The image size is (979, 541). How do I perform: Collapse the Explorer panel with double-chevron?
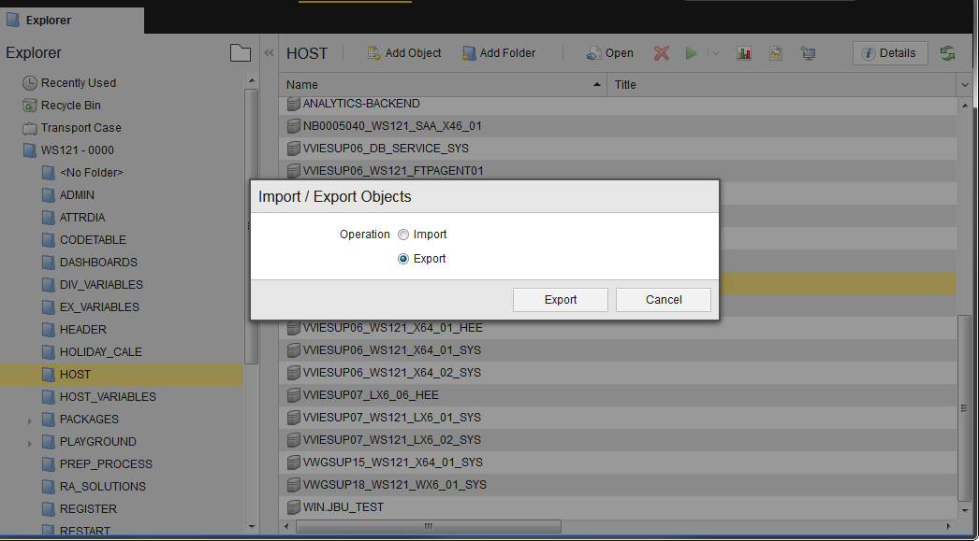coord(269,53)
